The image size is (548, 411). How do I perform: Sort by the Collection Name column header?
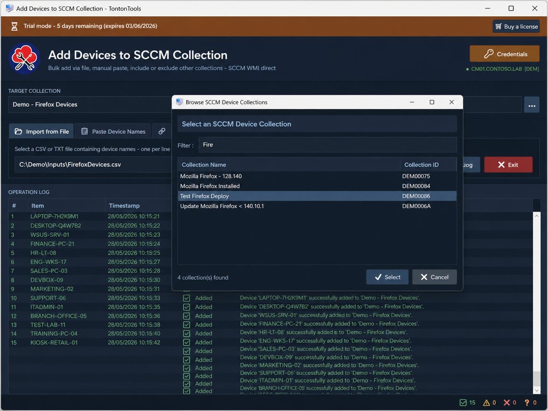pyautogui.click(x=289, y=165)
